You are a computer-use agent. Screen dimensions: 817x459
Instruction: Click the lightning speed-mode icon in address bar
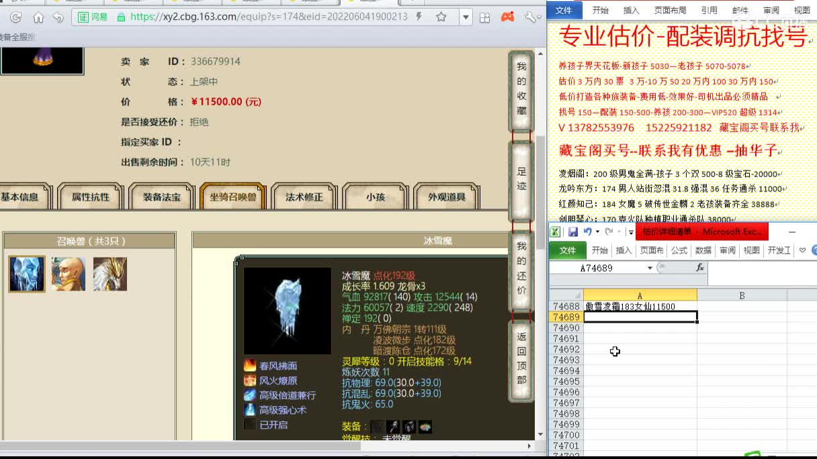click(420, 17)
